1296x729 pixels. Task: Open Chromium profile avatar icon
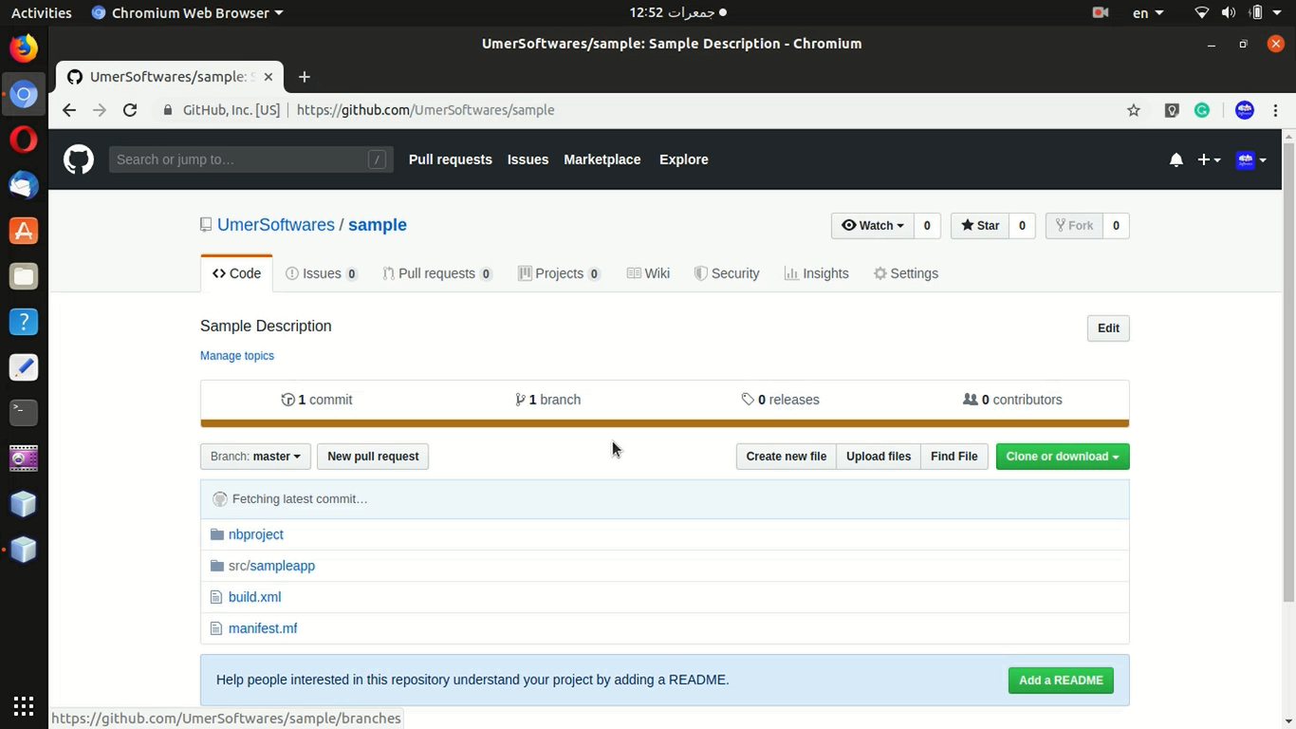click(1245, 110)
